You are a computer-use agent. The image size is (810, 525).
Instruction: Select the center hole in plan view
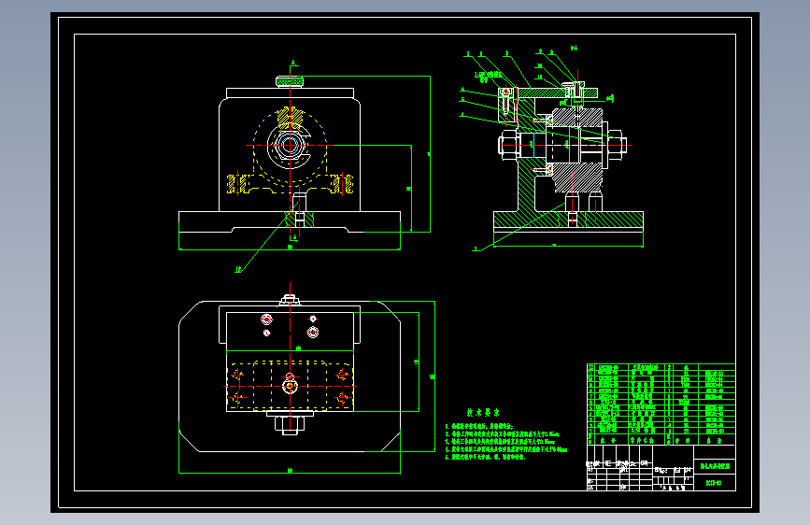click(x=290, y=386)
